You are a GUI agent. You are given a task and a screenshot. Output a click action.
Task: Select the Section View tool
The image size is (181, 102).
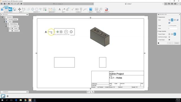coord(10,9)
